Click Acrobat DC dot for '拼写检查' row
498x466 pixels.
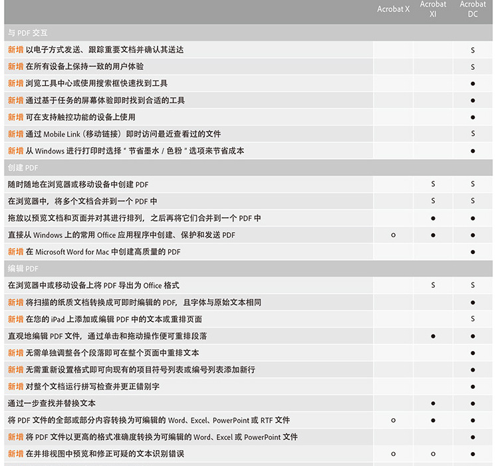pyautogui.click(x=473, y=387)
